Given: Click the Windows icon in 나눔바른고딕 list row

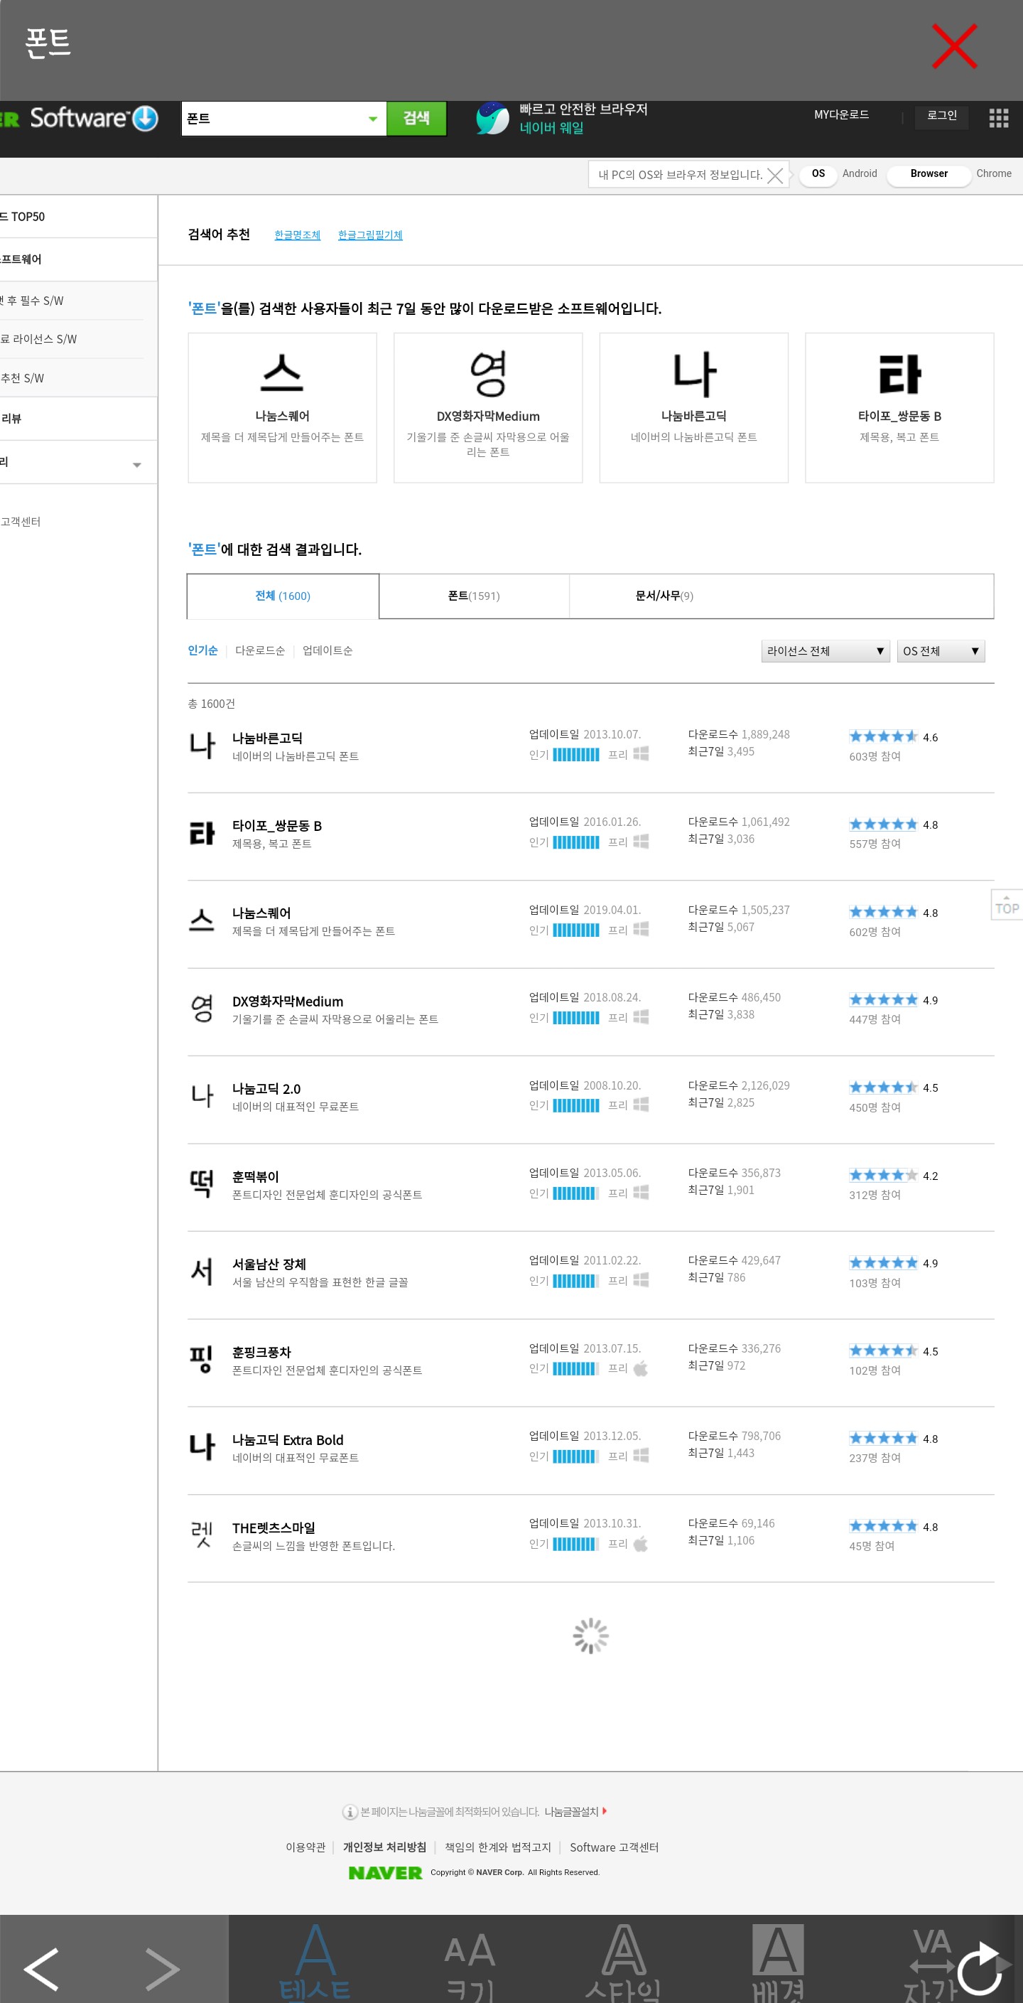Looking at the screenshot, I should pyautogui.click(x=642, y=753).
